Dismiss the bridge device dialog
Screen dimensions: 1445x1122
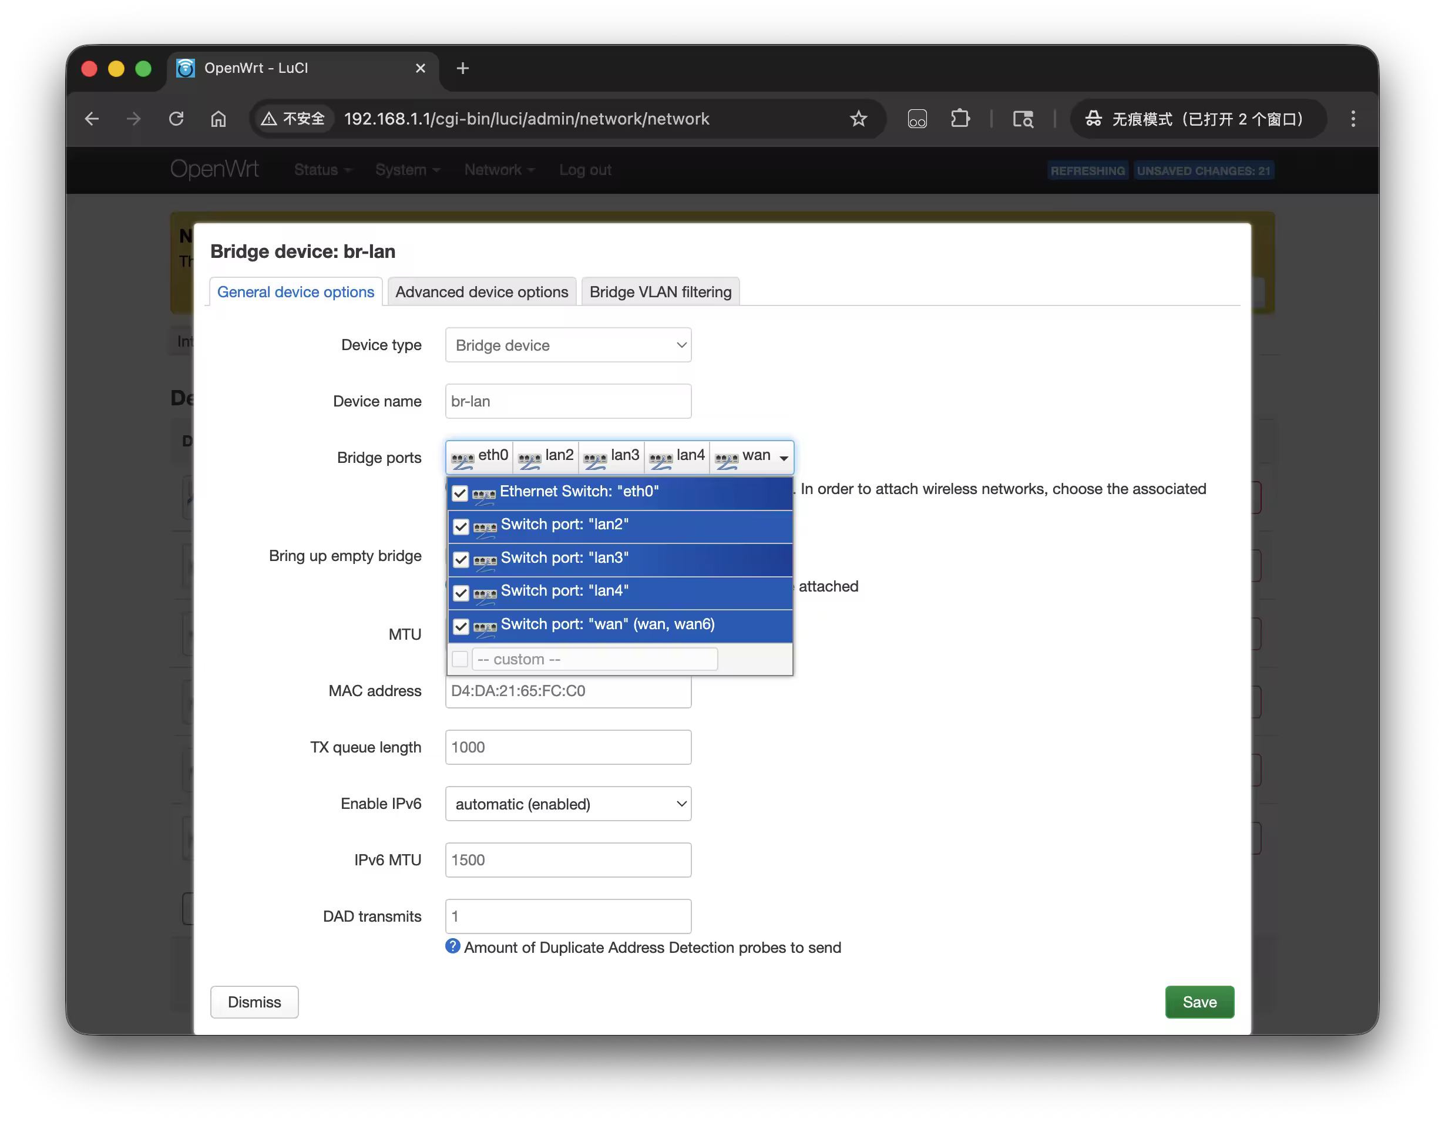(254, 1002)
